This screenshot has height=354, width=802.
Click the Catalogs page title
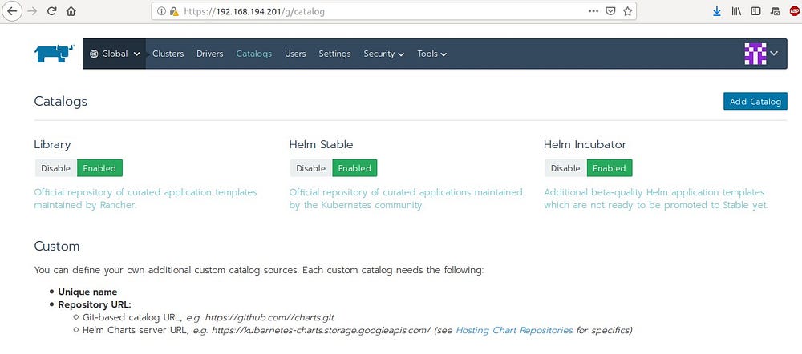[x=60, y=101]
